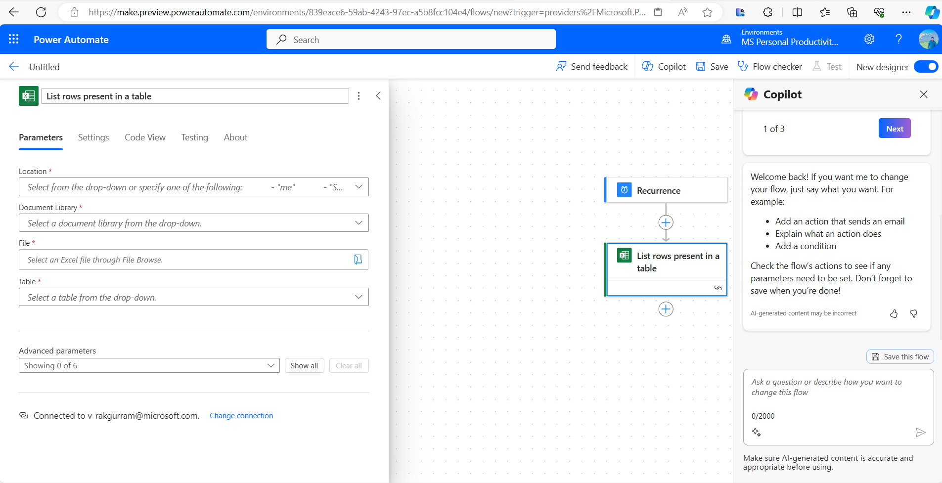The height and width of the screenshot is (483, 942).
Task: Give thumbs up to Copilot response
Action: pos(894,313)
